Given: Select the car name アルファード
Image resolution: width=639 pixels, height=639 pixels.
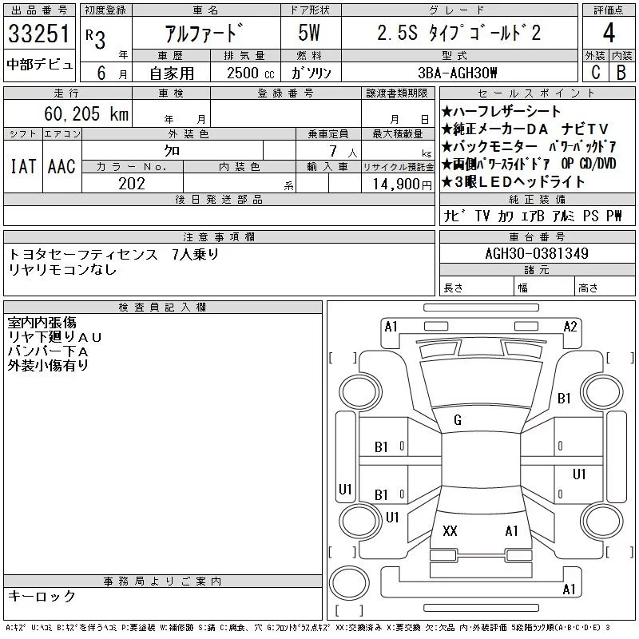Looking at the screenshot, I should click(x=204, y=34).
